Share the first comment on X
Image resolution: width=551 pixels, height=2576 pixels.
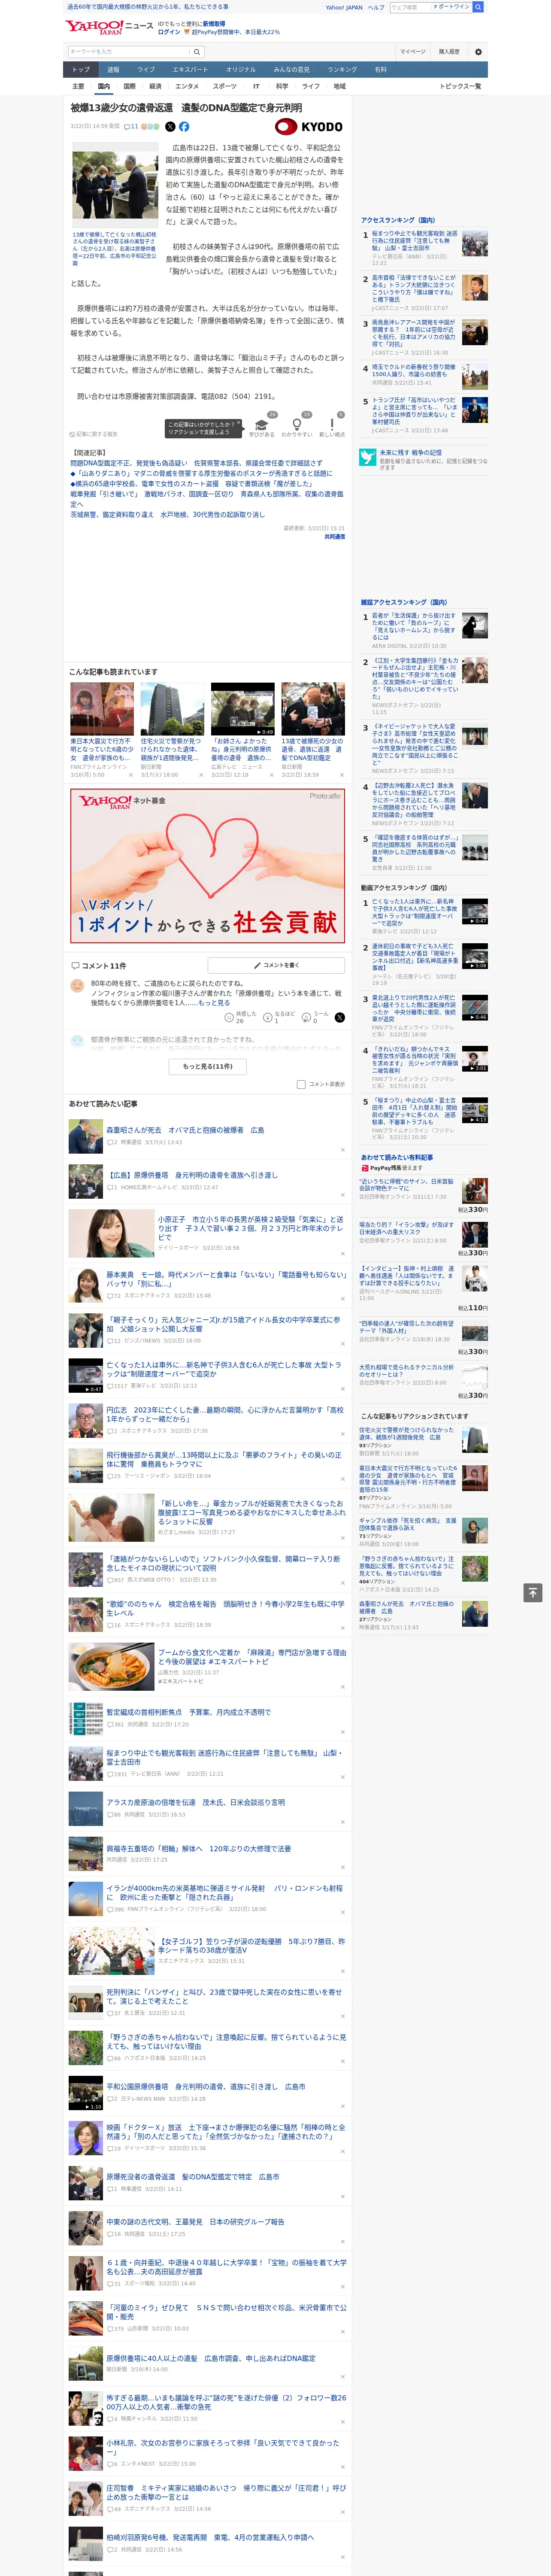click(x=340, y=1017)
